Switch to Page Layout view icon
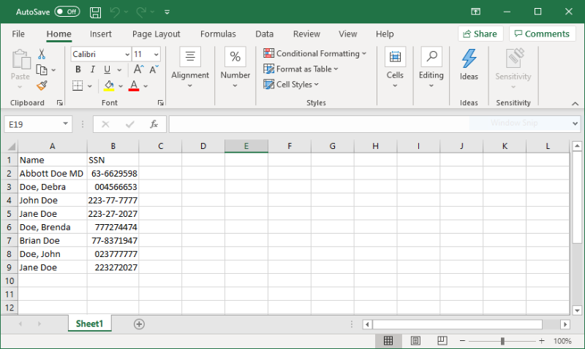The image size is (585, 349). (415, 341)
